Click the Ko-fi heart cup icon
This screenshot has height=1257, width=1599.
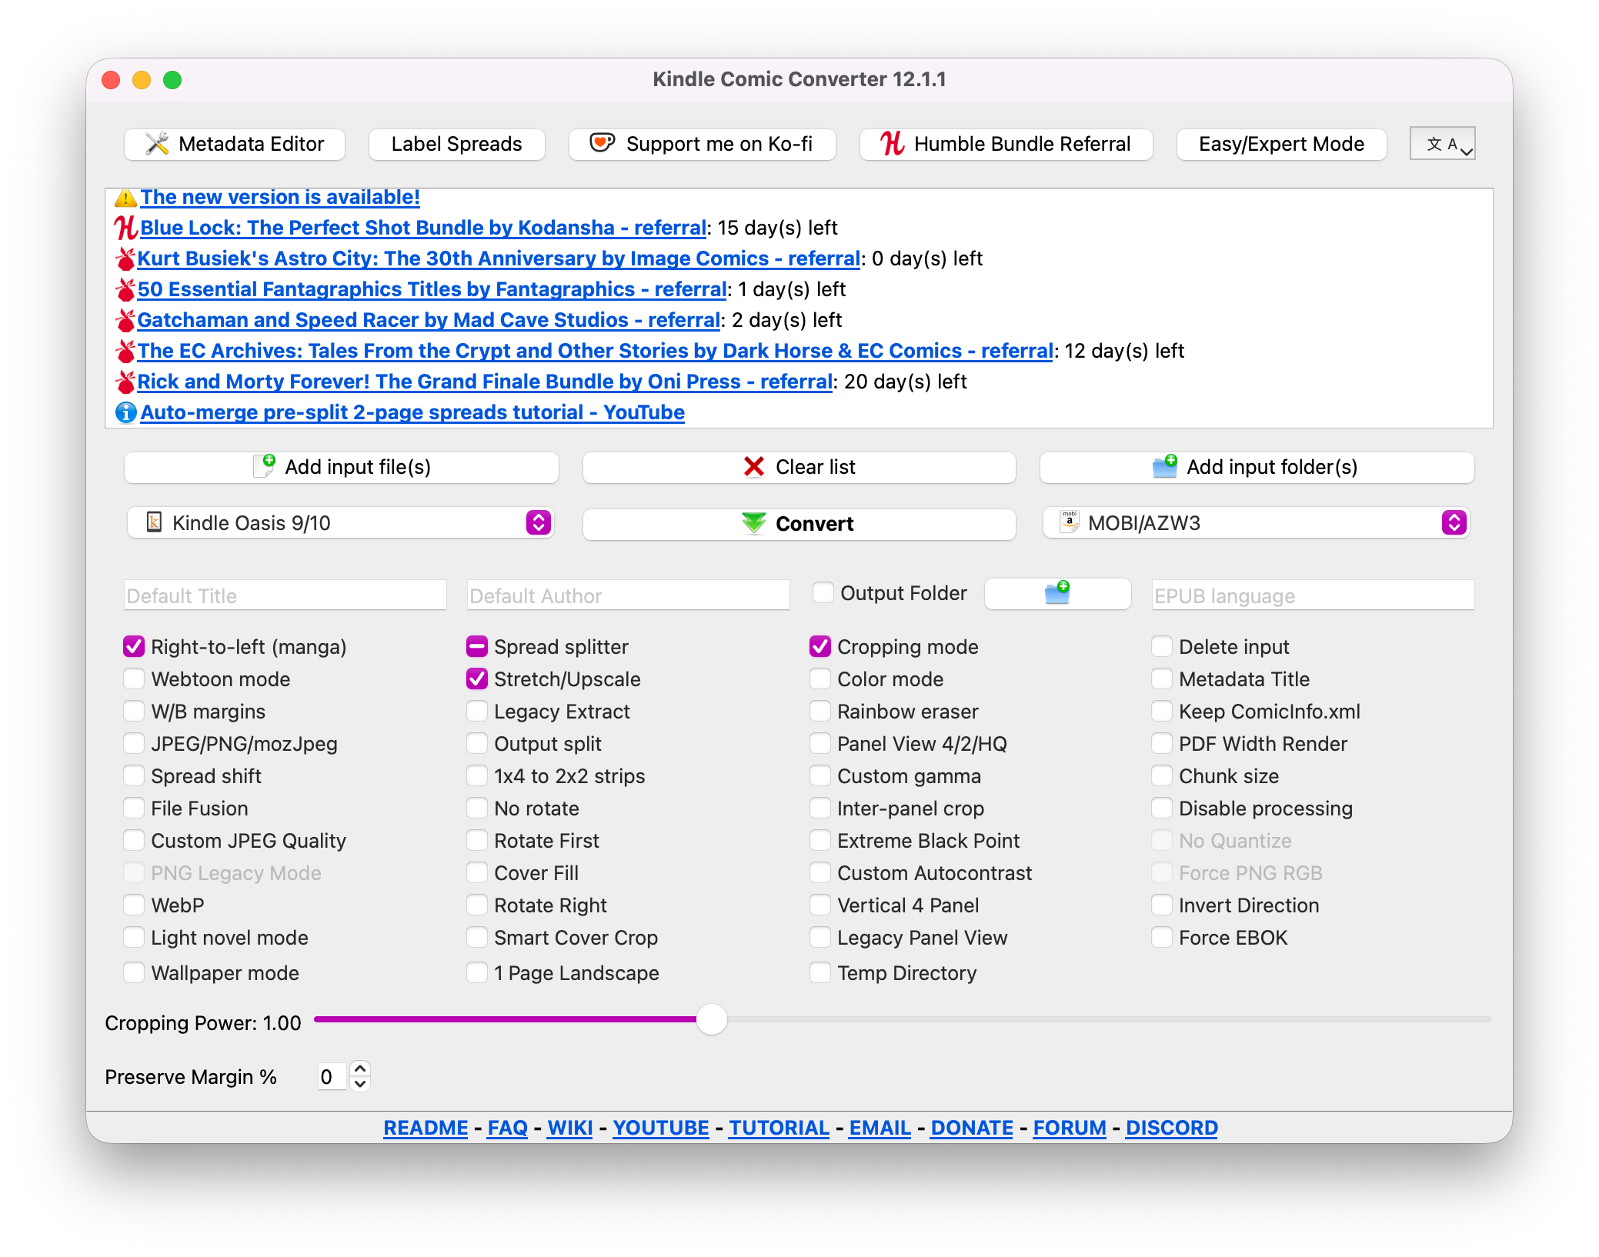(602, 143)
